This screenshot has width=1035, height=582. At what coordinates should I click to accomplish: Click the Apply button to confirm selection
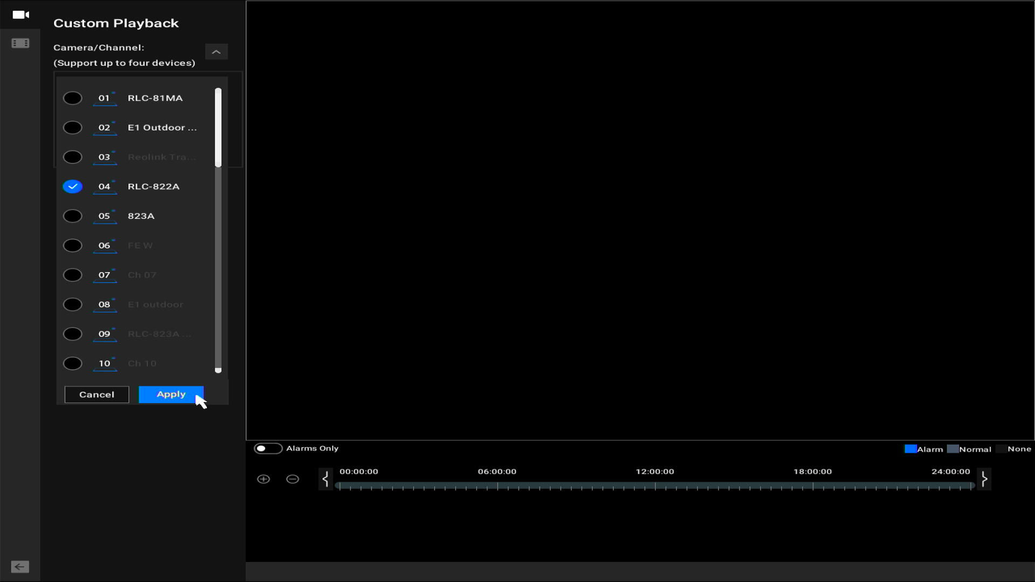coord(171,394)
